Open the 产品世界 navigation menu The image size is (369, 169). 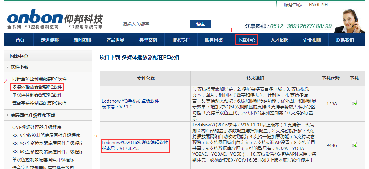(115, 40)
